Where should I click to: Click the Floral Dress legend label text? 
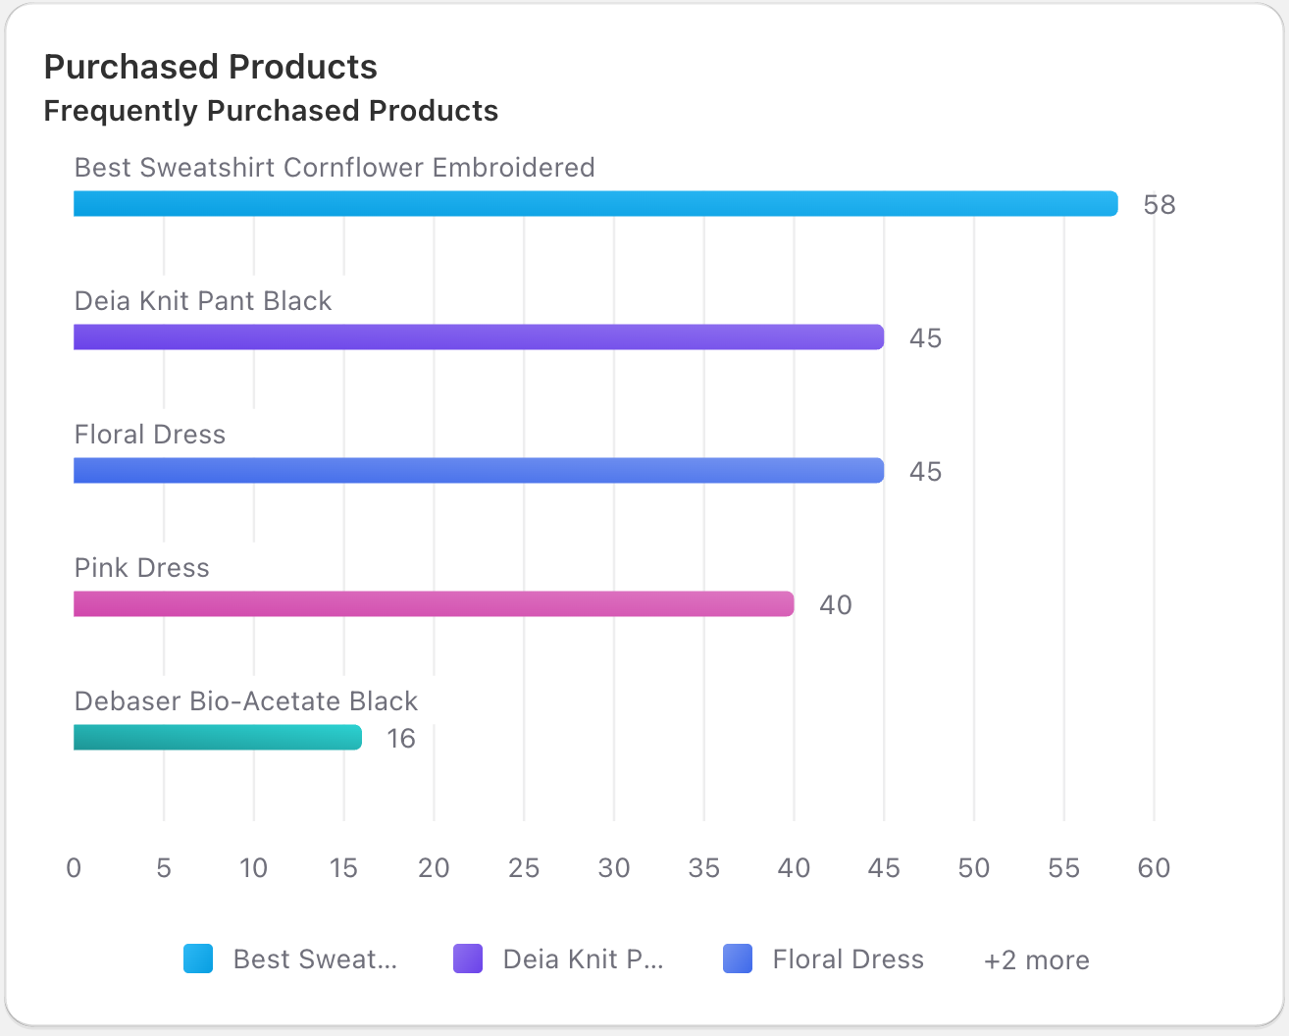(848, 959)
